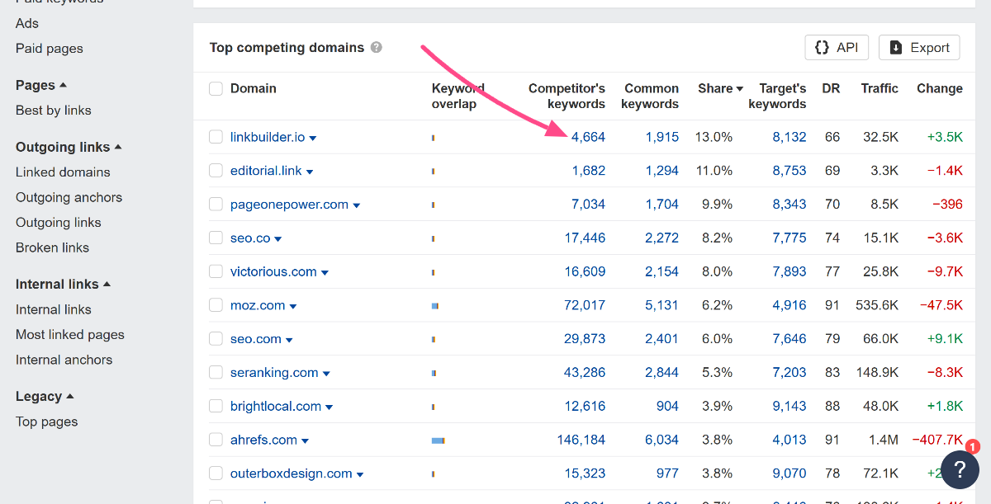The width and height of the screenshot is (991, 504).
Task: Check the outerboxdesign.com row checkbox
Action: click(x=216, y=473)
